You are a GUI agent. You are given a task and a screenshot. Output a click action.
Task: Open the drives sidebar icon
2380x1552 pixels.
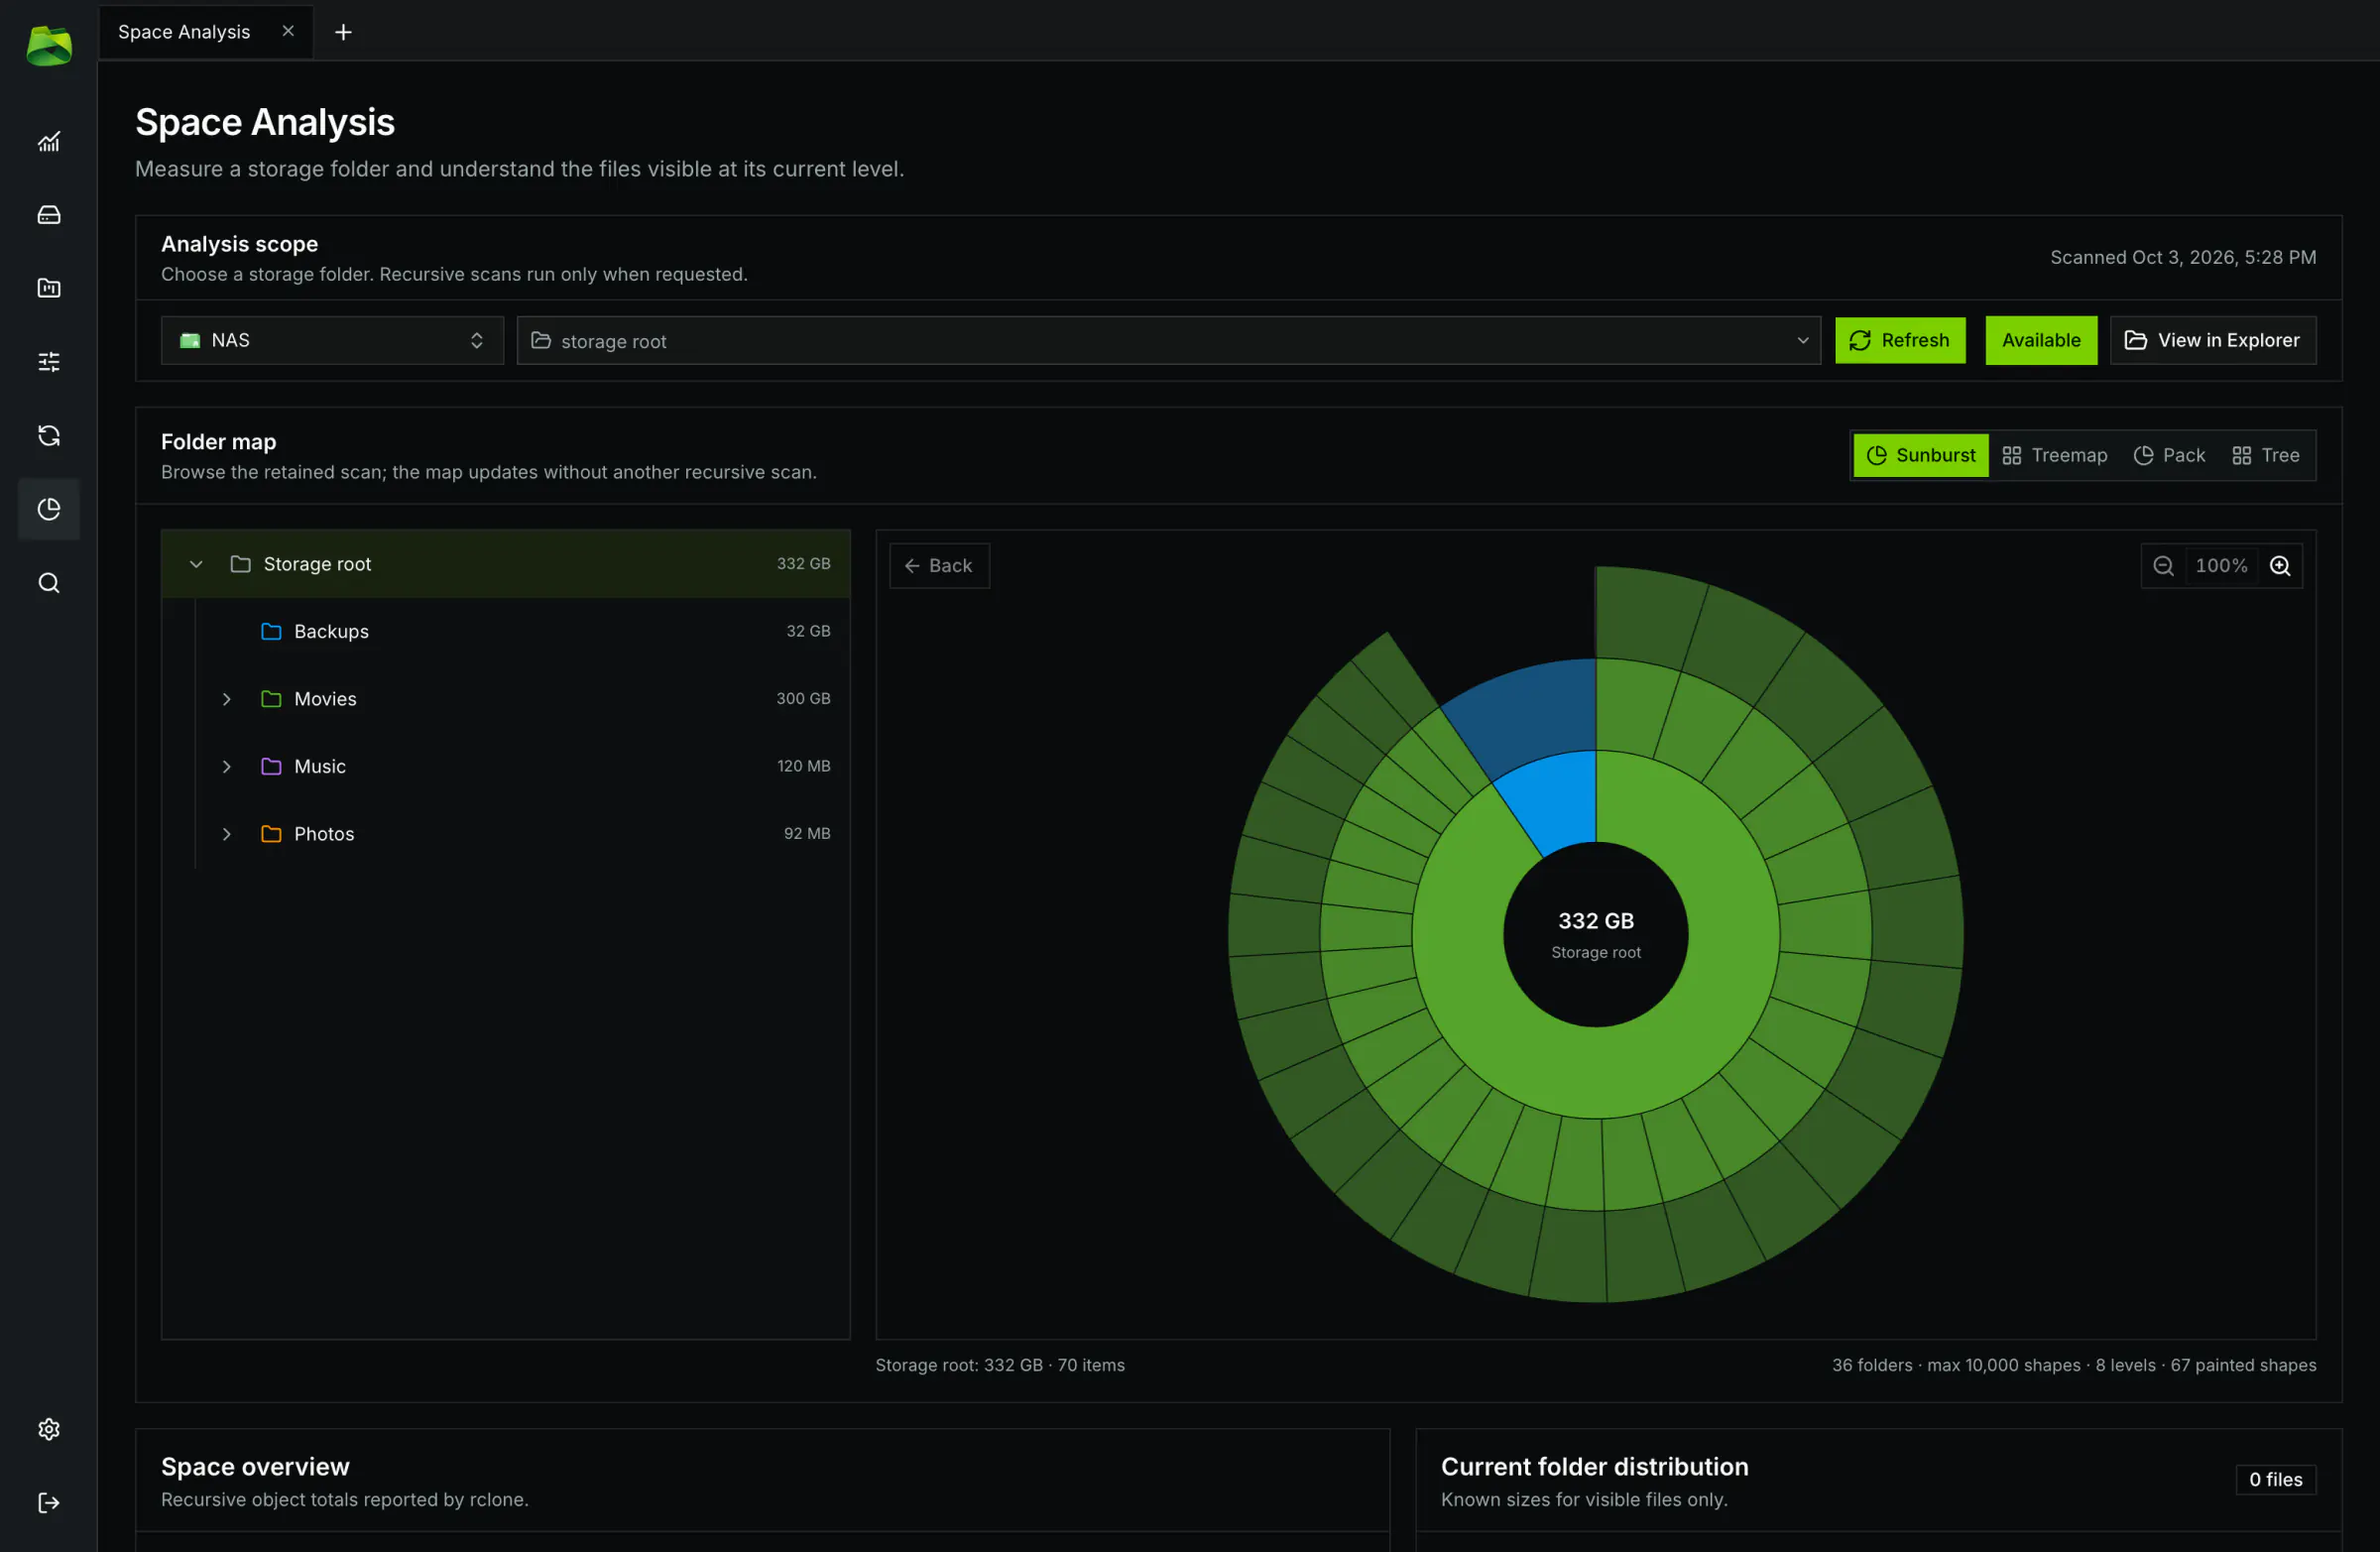[x=48, y=215]
